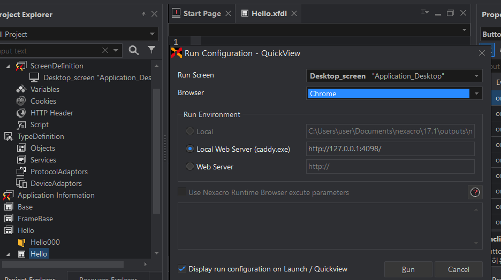The image size is (501, 280).
Task: Close the Run Configuration dialog
Action: [x=482, y=53]
